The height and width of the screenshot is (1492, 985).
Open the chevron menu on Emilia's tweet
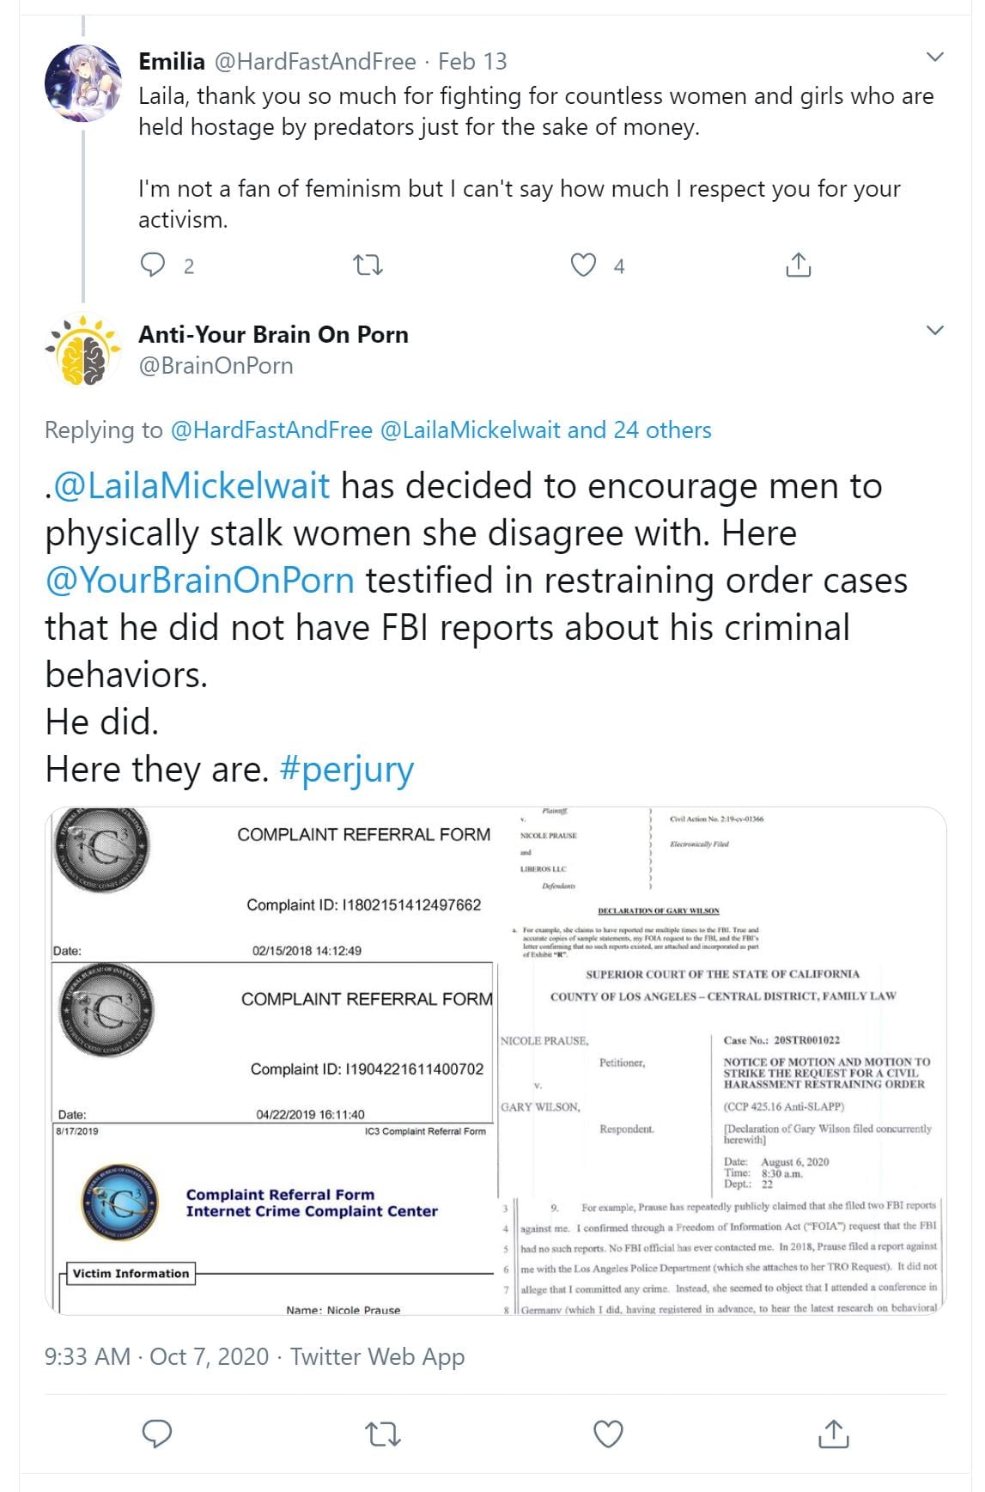click(935, 58)
